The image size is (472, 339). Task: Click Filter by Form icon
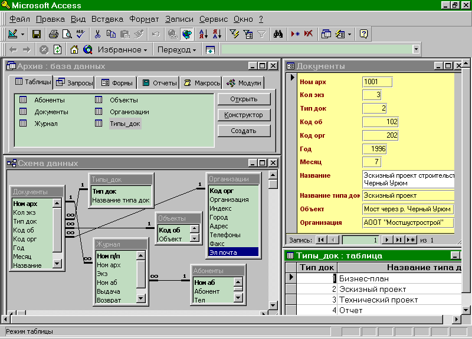tap(248, 34)
